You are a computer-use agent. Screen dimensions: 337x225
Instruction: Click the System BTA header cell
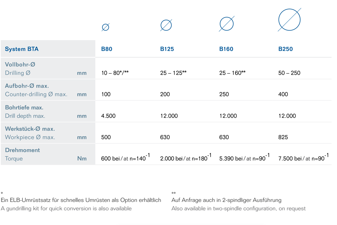[x=48, y=49]
